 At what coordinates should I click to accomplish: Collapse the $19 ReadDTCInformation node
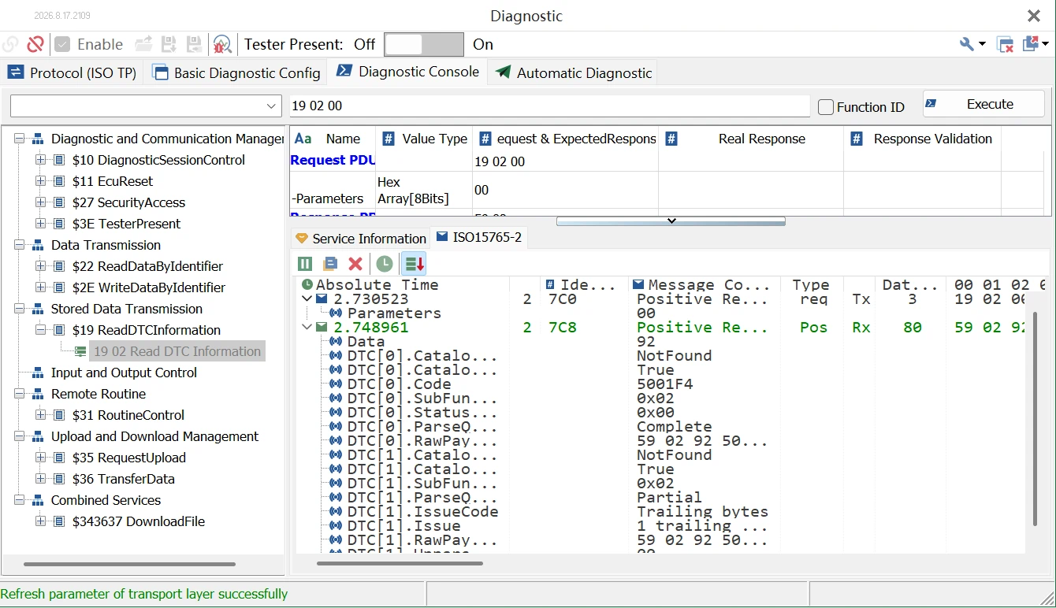coord(41,330)
